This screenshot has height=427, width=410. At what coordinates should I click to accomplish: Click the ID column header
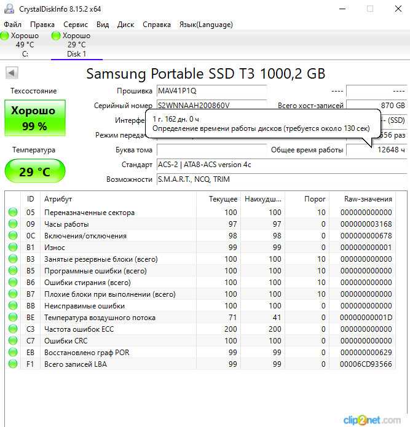pos(31,199)
